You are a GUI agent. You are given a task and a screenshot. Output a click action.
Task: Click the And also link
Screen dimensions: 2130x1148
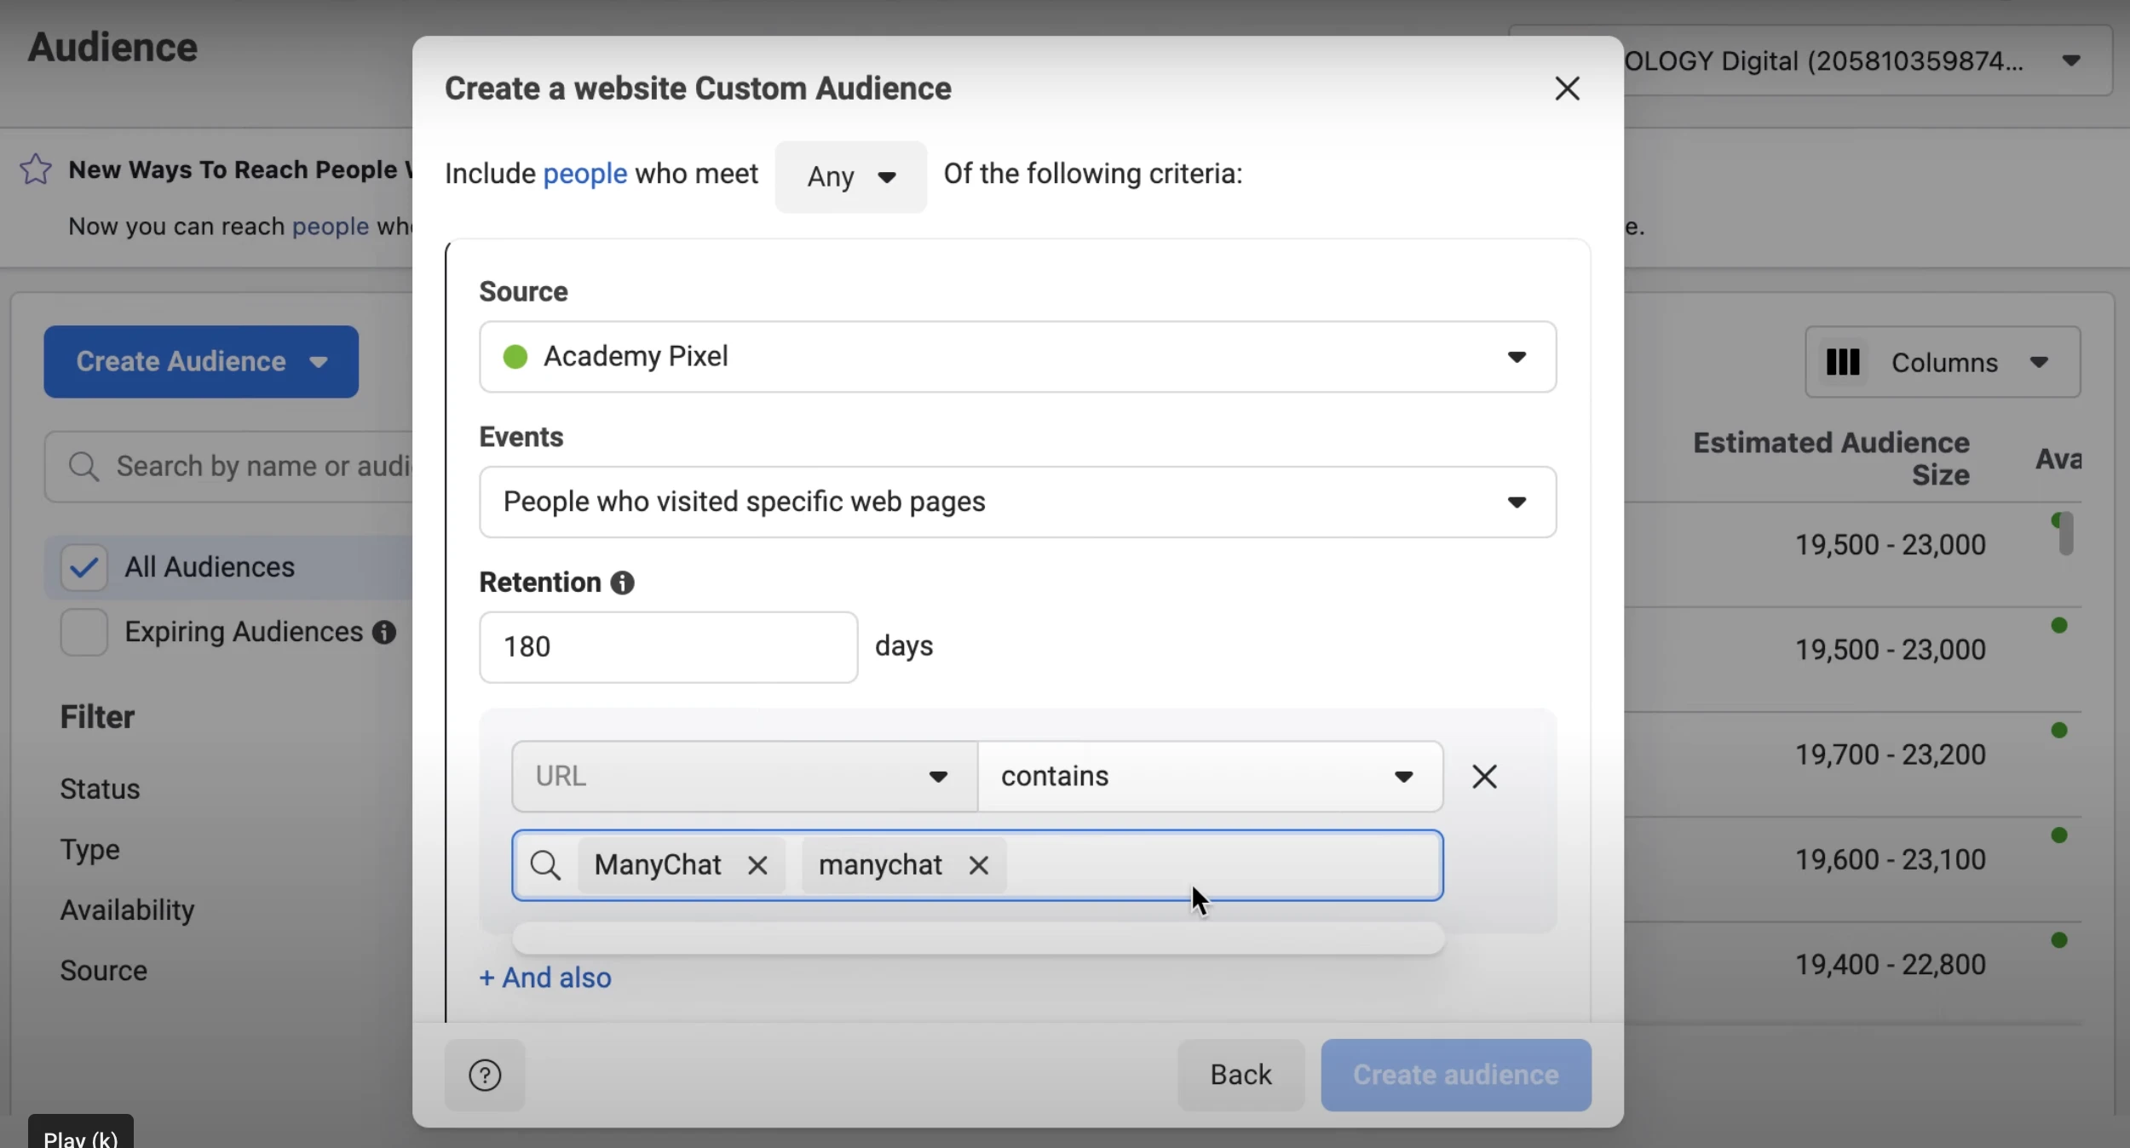[545, 978]
